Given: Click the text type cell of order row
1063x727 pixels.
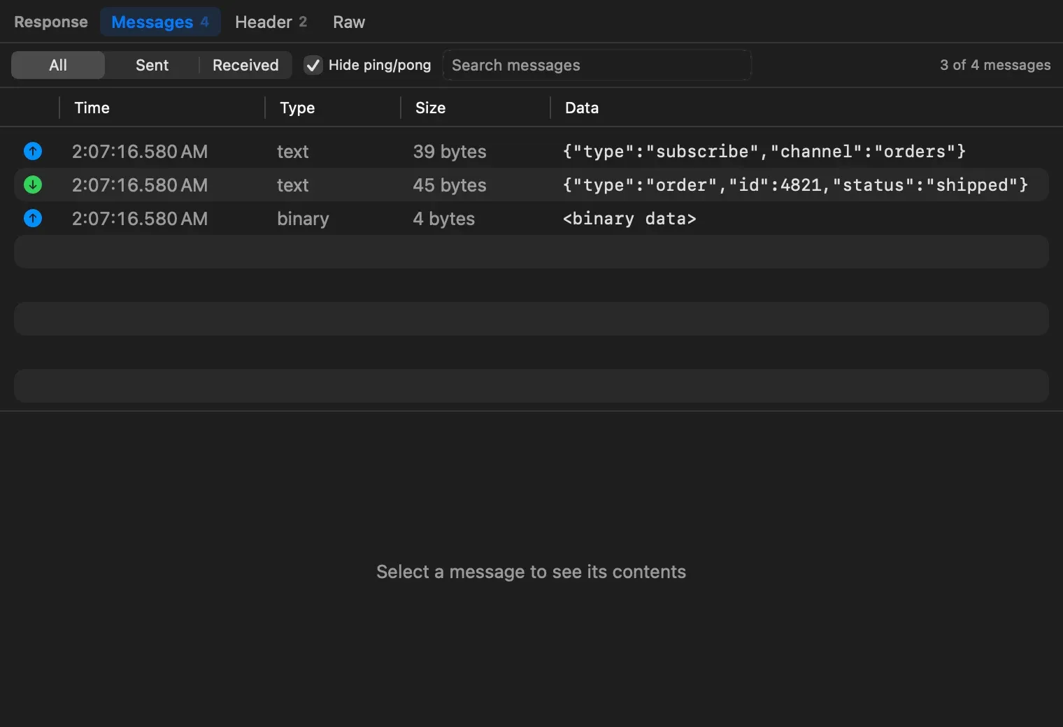Looking at the screenshot, I should pyautogui.click(x=293, y=185).
